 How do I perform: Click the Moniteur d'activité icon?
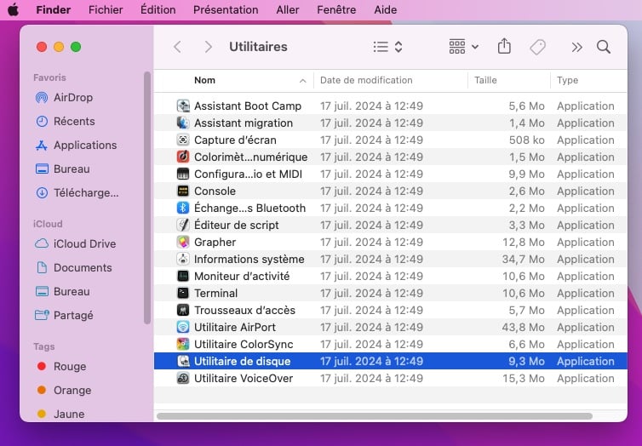183,276
